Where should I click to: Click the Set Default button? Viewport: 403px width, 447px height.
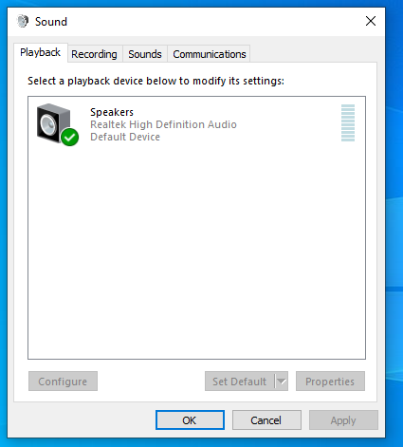click(240, 382)
